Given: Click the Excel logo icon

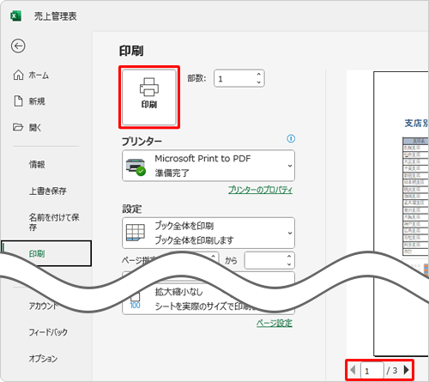Looking at the screenshot, I should click(x=15, y=16).
